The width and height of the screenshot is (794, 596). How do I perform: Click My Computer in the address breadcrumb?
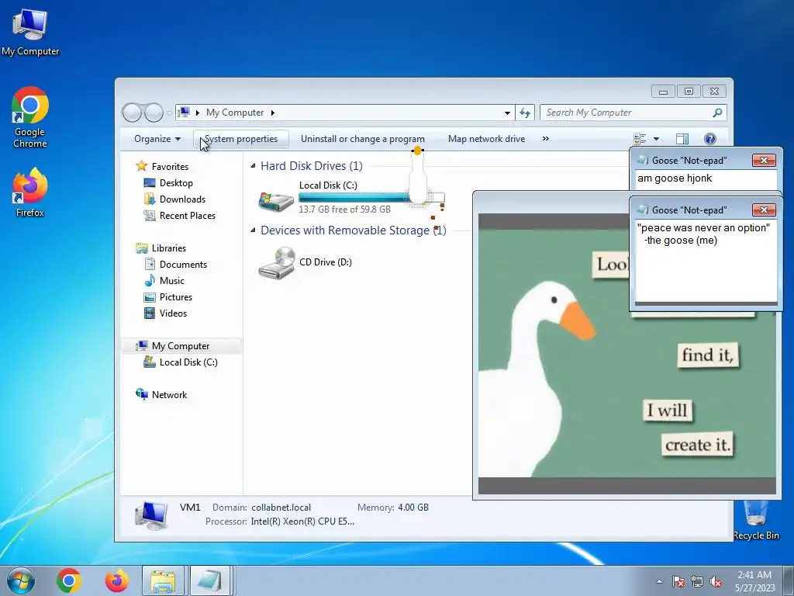click(x=235, y=113)
